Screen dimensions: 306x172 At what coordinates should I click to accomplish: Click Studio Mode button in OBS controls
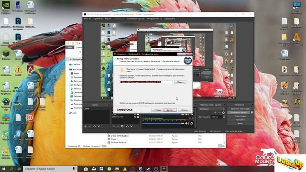[x=240, y=116]
